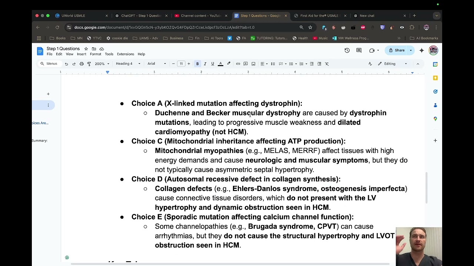This screenshot has height=266, width=474.
Task: Collapse the toolbar with up chevron
Action: pyautogui.click(x=418, y=64)
